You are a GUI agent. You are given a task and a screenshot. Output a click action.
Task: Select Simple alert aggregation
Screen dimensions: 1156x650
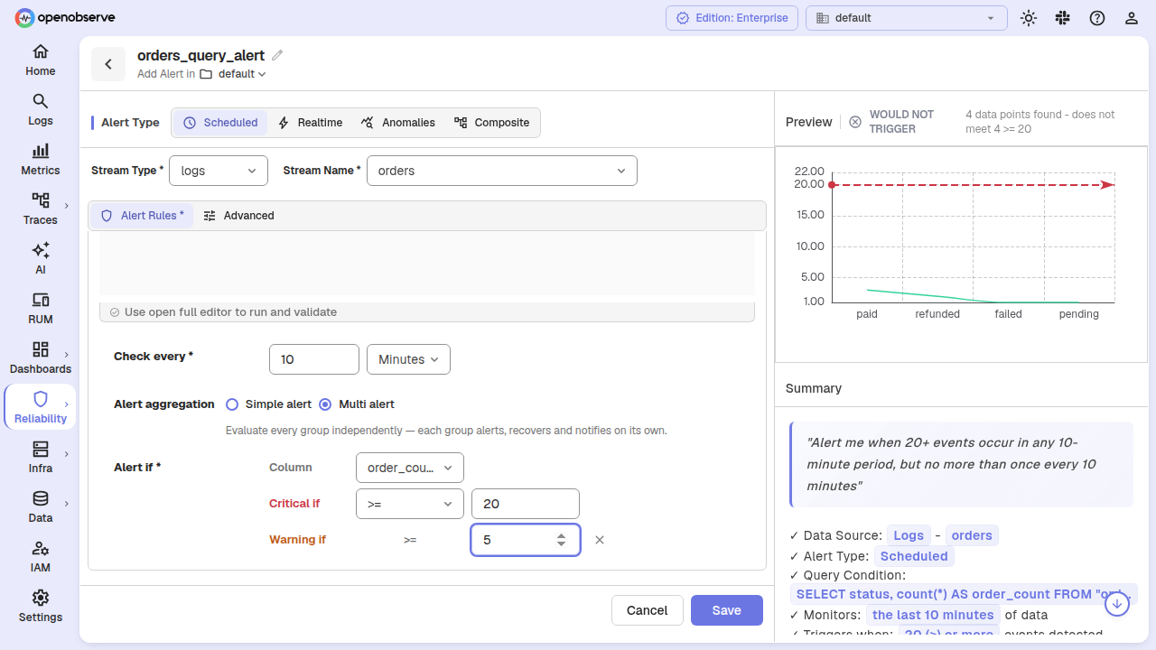click(269, 404)
